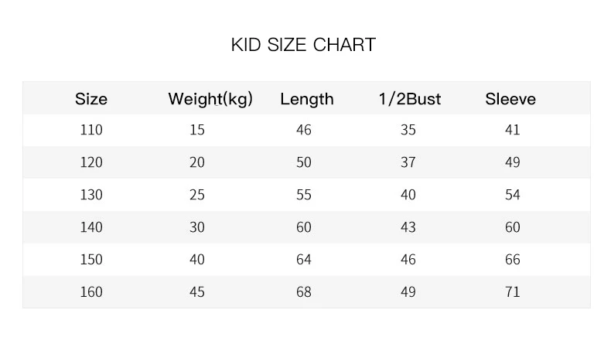Click sleeve value 54 for size 130

(x=513, y=195)
